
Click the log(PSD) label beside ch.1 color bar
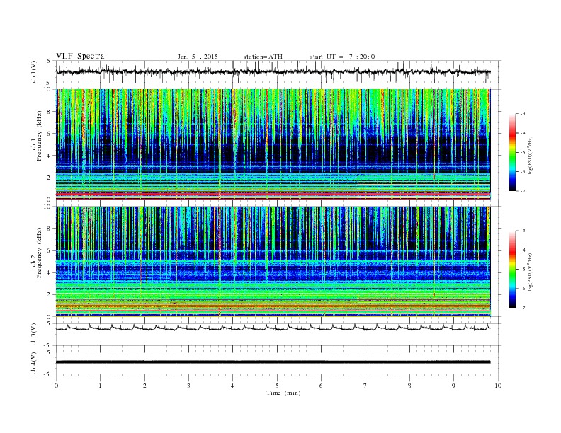coord(531,156)
